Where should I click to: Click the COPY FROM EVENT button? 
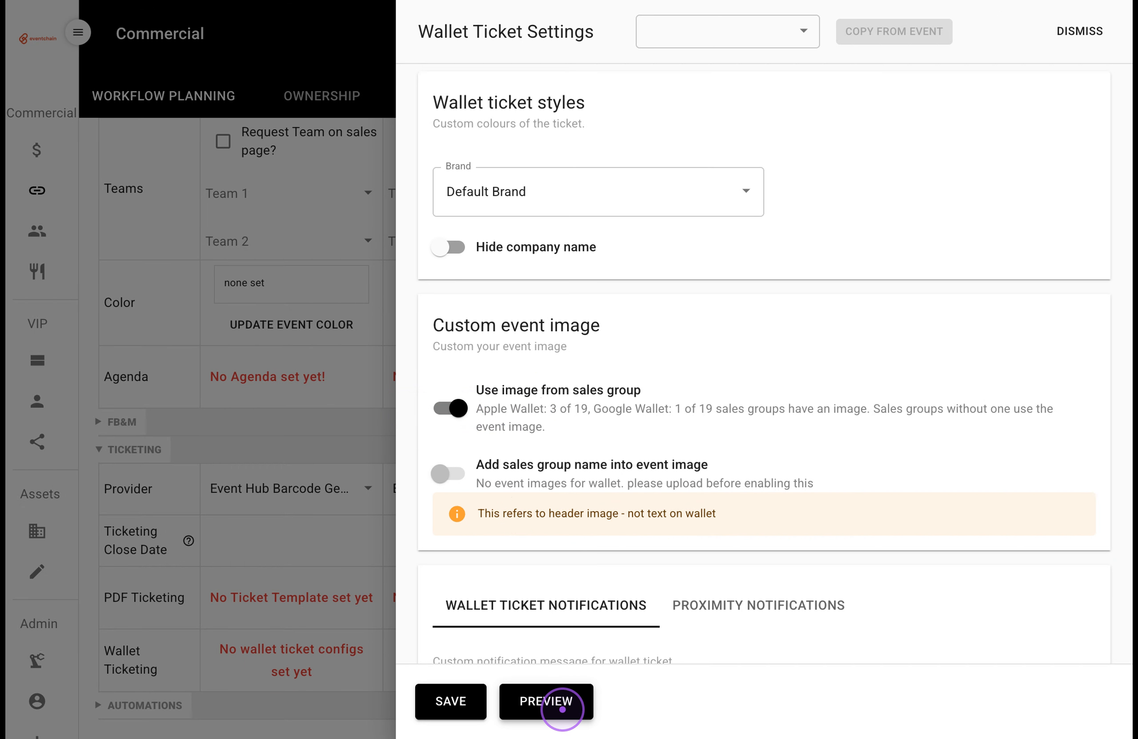click(894, 32)
